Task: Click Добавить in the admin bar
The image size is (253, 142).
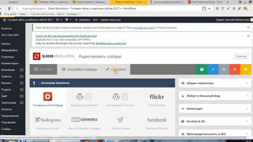Action: tap(83, 20)
